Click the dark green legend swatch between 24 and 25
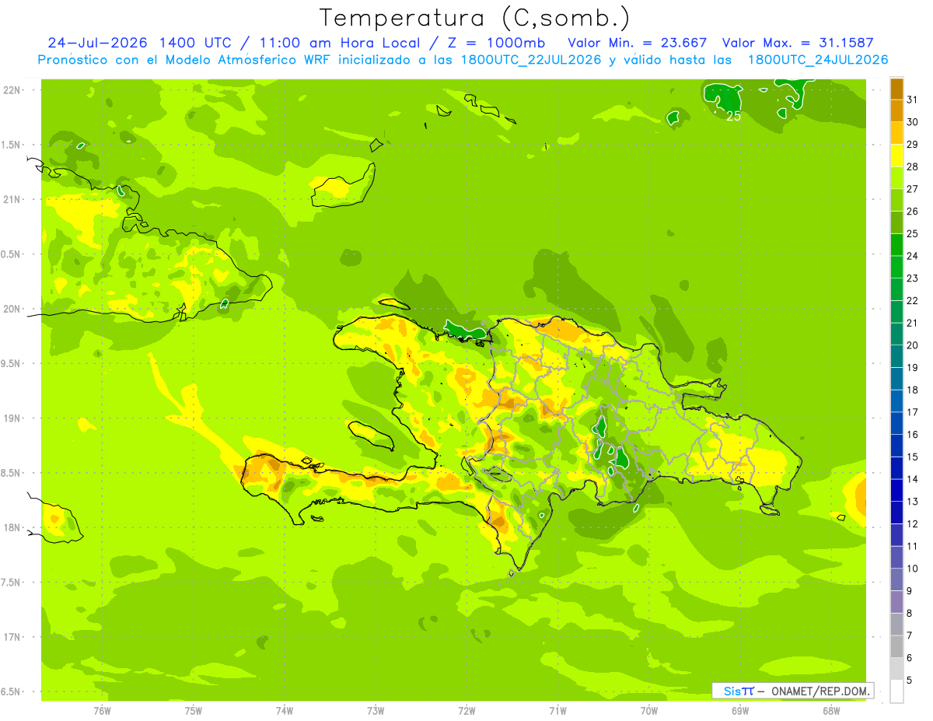This screenshot has width=933, height=721. tap(896, 245)
